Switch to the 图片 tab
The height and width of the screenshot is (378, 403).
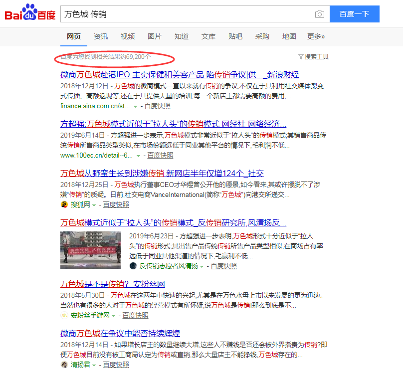(x=155, y=36)
